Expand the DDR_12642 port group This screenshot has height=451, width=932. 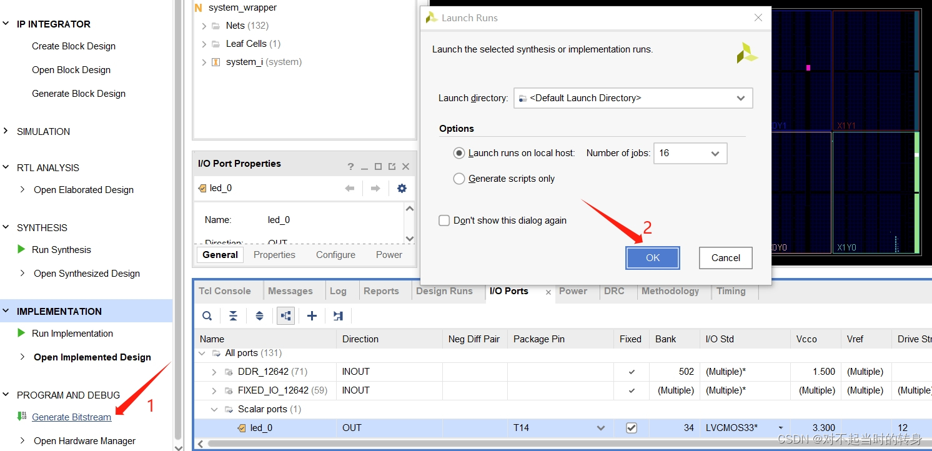(214, 372)
